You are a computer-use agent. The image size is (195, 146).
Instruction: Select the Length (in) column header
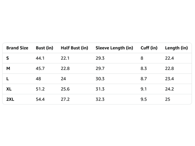click(x=176, y=48)
